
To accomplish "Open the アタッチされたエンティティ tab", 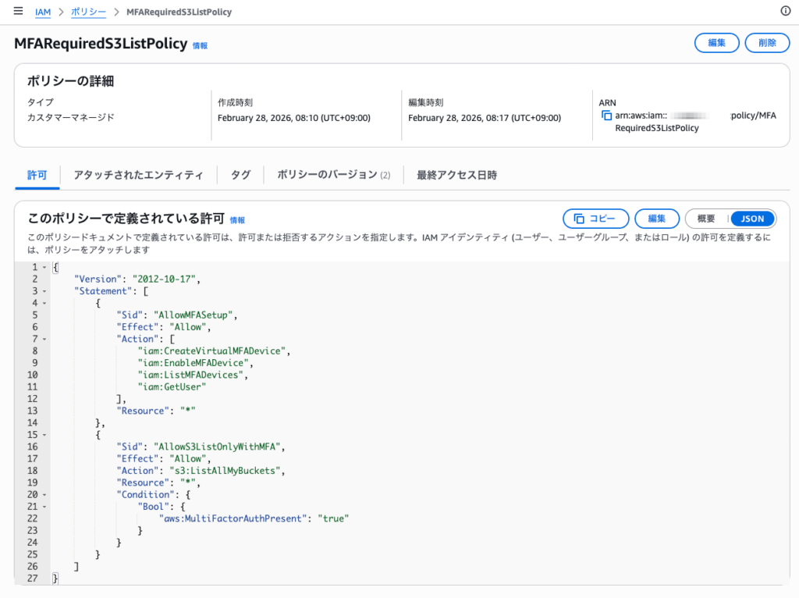I will pyautogui.click(x=138, y=175).
